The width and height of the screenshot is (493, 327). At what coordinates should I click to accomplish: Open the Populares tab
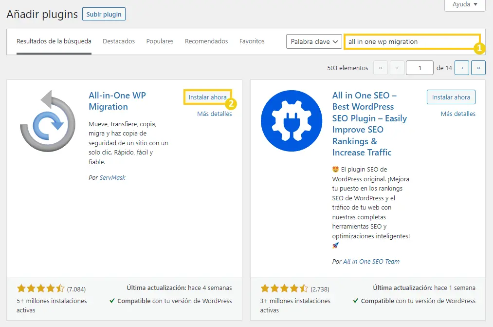160,41
